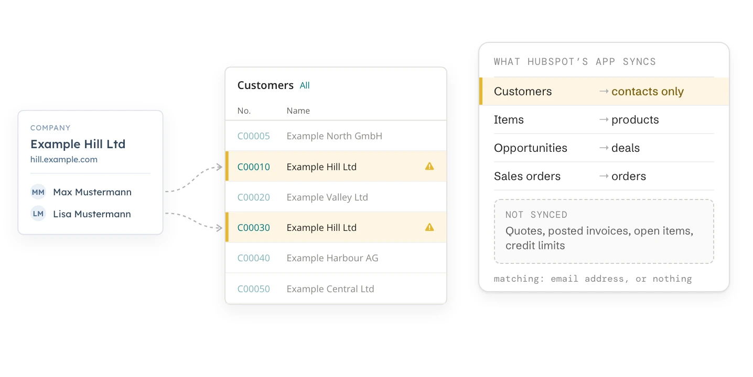
Task: Click Customers in the sync panel
Action: 523,92
